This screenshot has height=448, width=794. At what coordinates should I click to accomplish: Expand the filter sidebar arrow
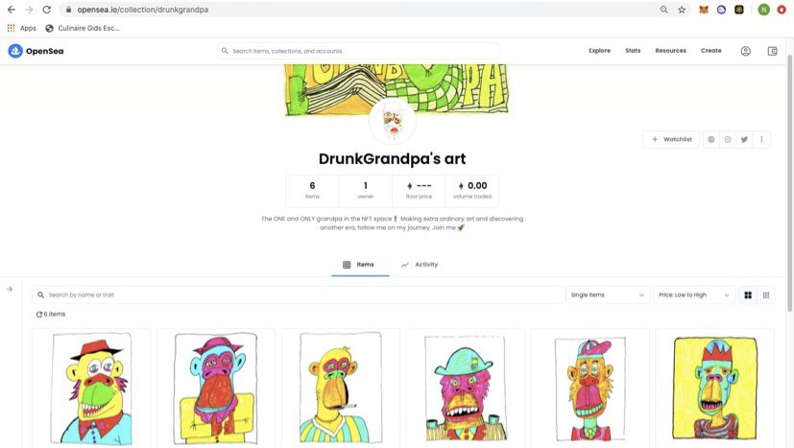click(x=10, y=289)
